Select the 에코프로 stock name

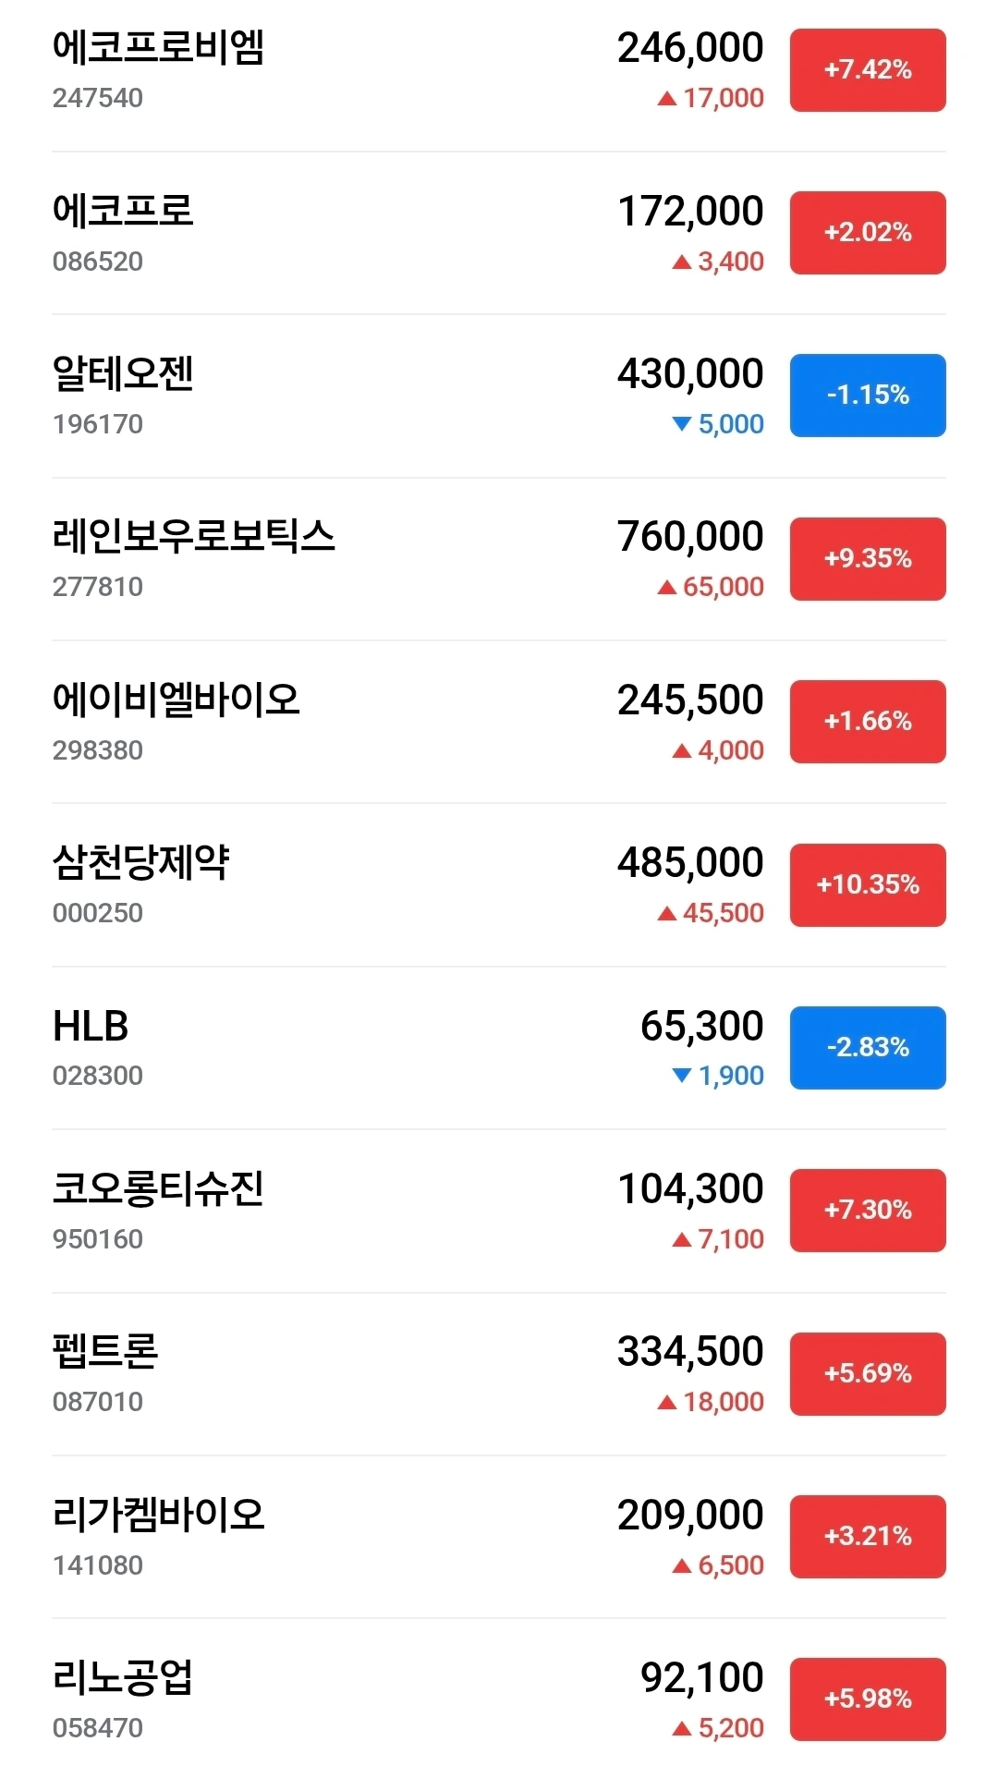(x=123, y=211)
